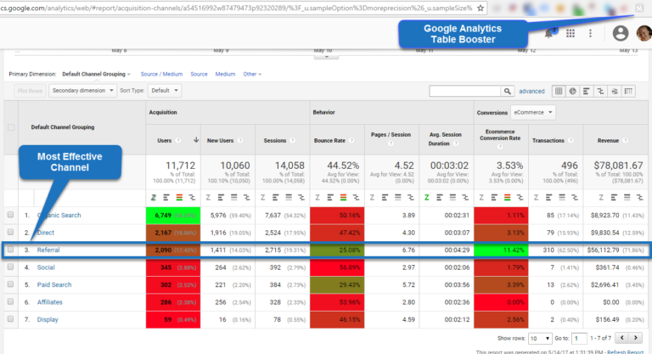The width and height of the screenshot is (652, 354).
Task: Check the Referral row checkbox
Action: tap(10, 250)
